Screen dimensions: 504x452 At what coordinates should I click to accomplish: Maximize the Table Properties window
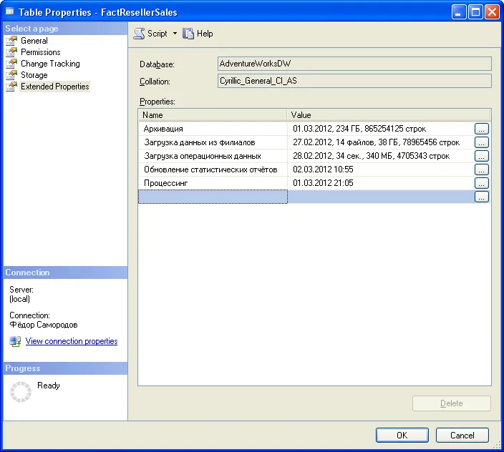tap(475, 12)
